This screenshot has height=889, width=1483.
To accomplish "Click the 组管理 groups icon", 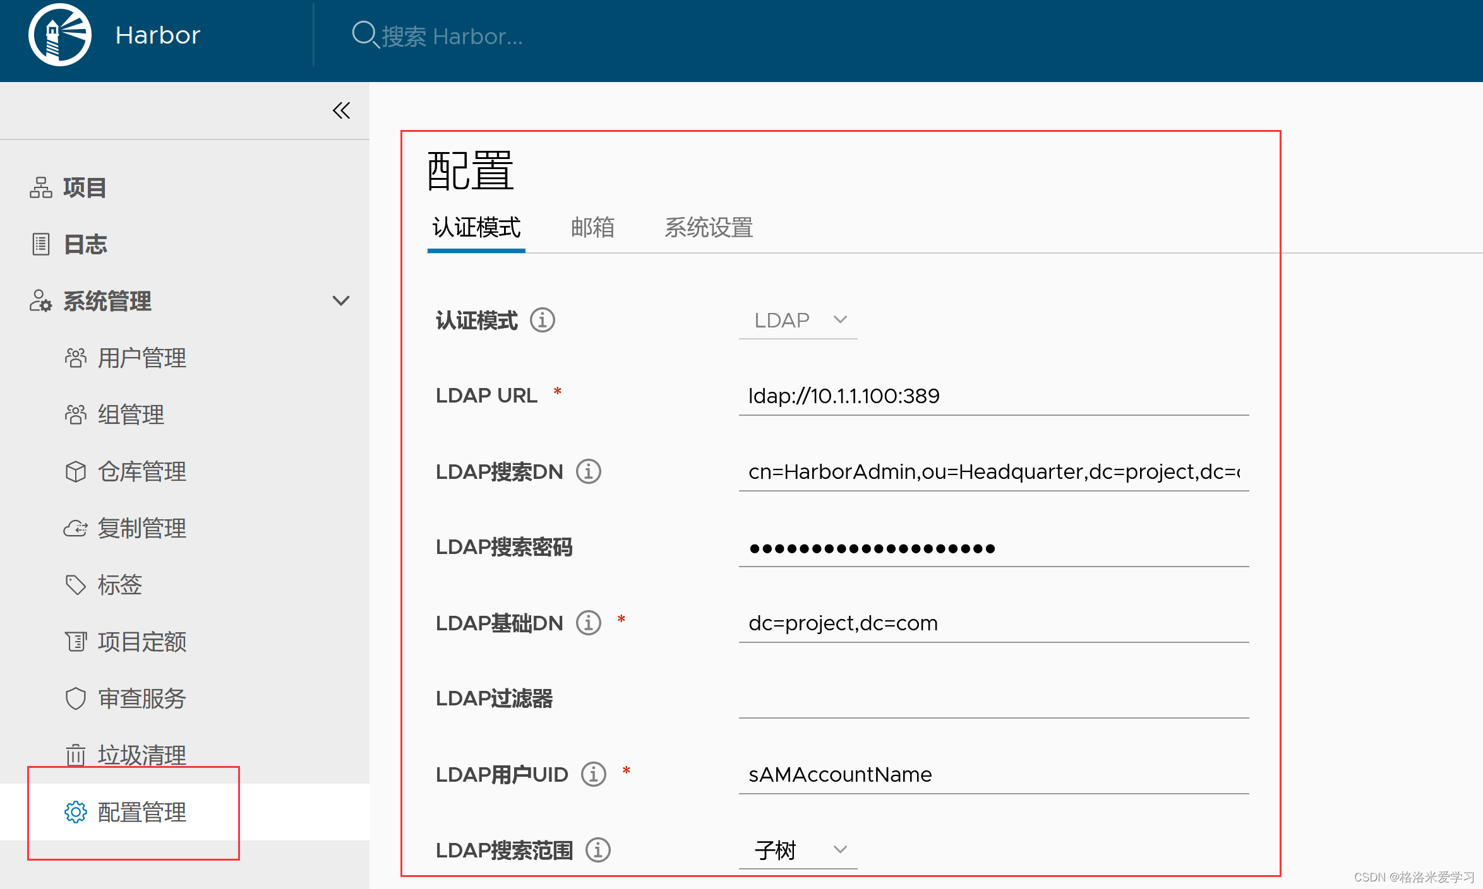I will point(76,415).
